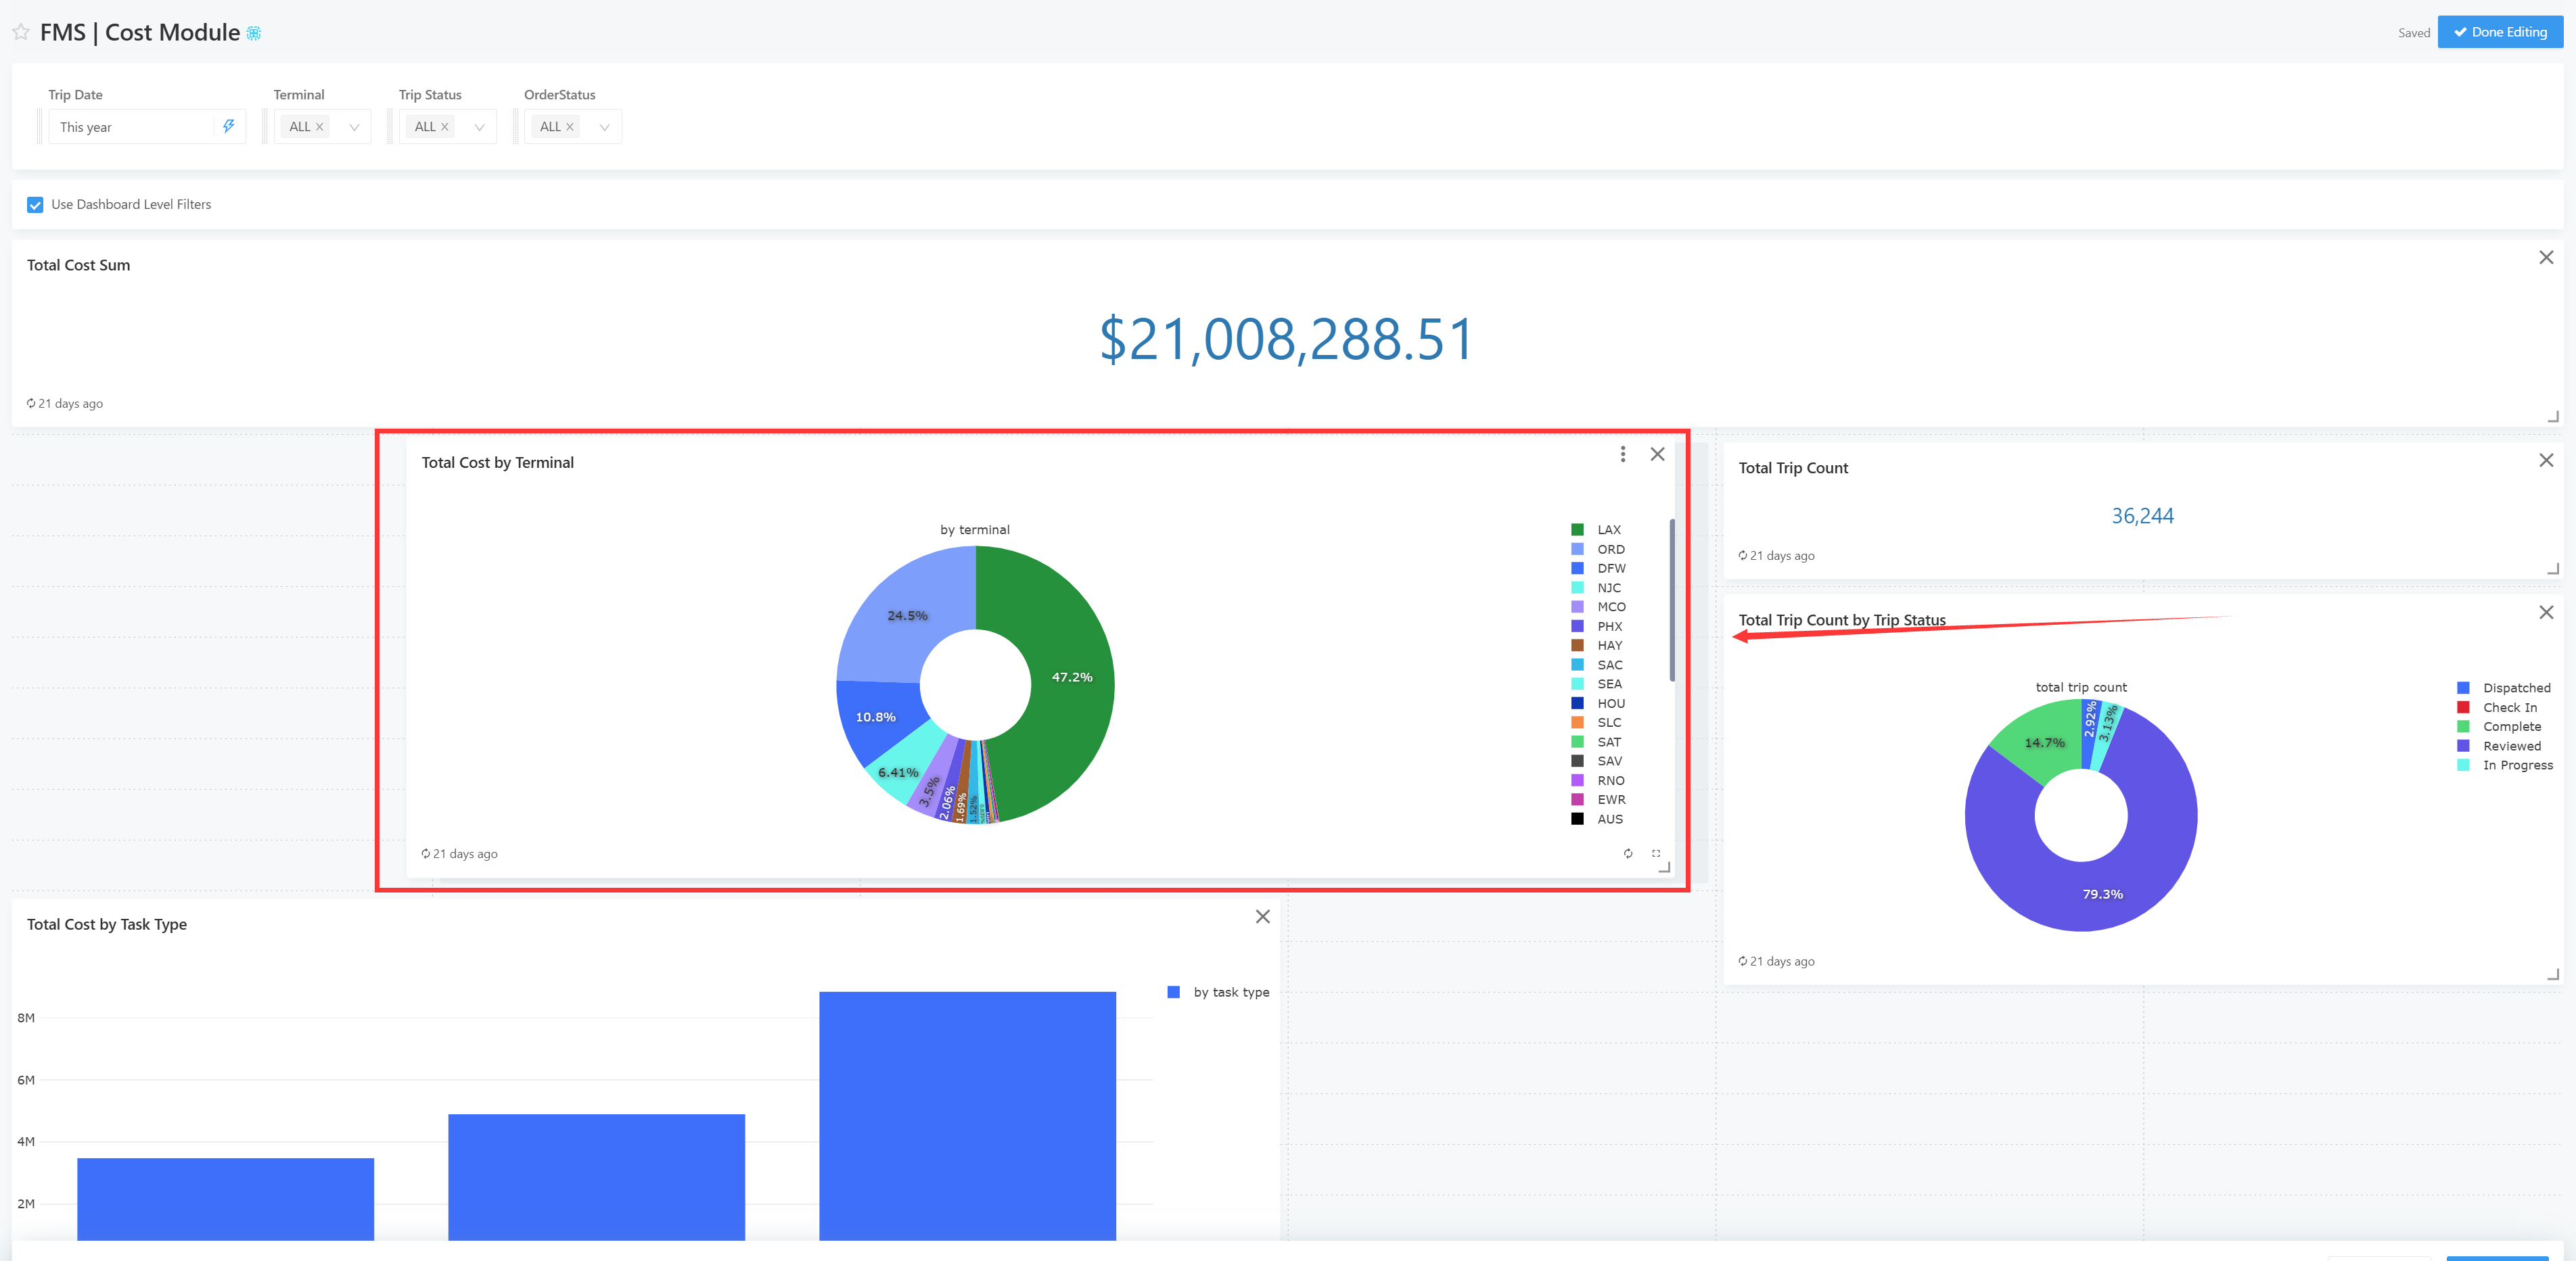Remove the Total Trip Count widget

2546,460
